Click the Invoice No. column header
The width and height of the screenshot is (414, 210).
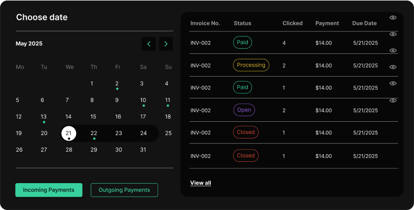click(x=205, y=23)
